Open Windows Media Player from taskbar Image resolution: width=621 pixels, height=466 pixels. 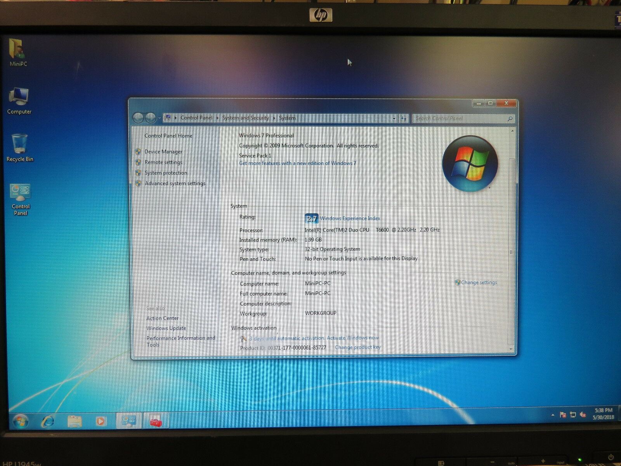(x=101, y=421)
